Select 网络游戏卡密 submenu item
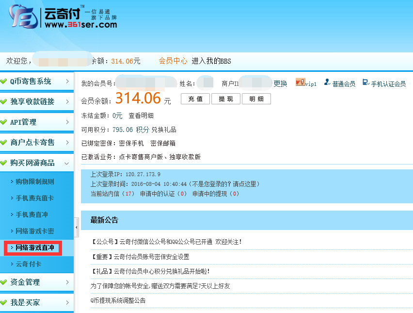This screenshot has height=313, width=413. point(35,231)
